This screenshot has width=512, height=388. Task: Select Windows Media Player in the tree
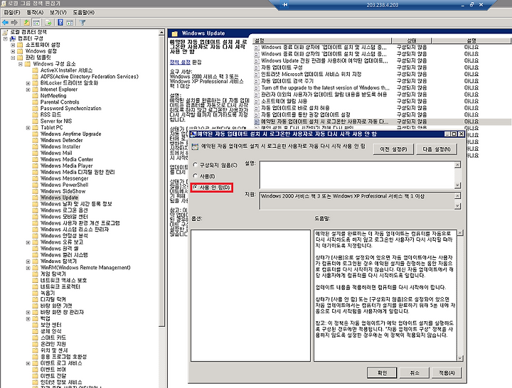click(x=67, y=166)
